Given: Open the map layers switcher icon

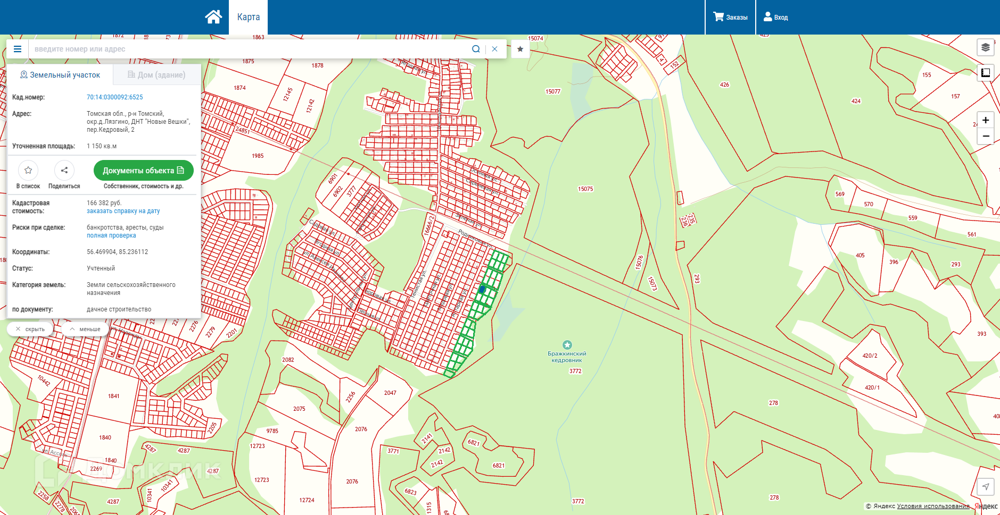Looking at the screenshot, I should point(986,47).
